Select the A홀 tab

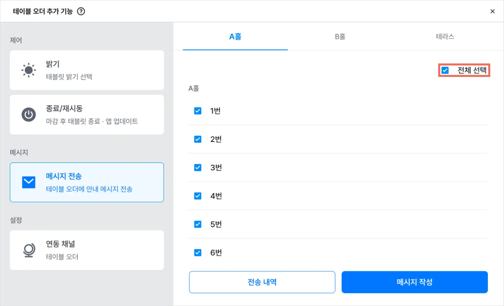click(235, 37)
